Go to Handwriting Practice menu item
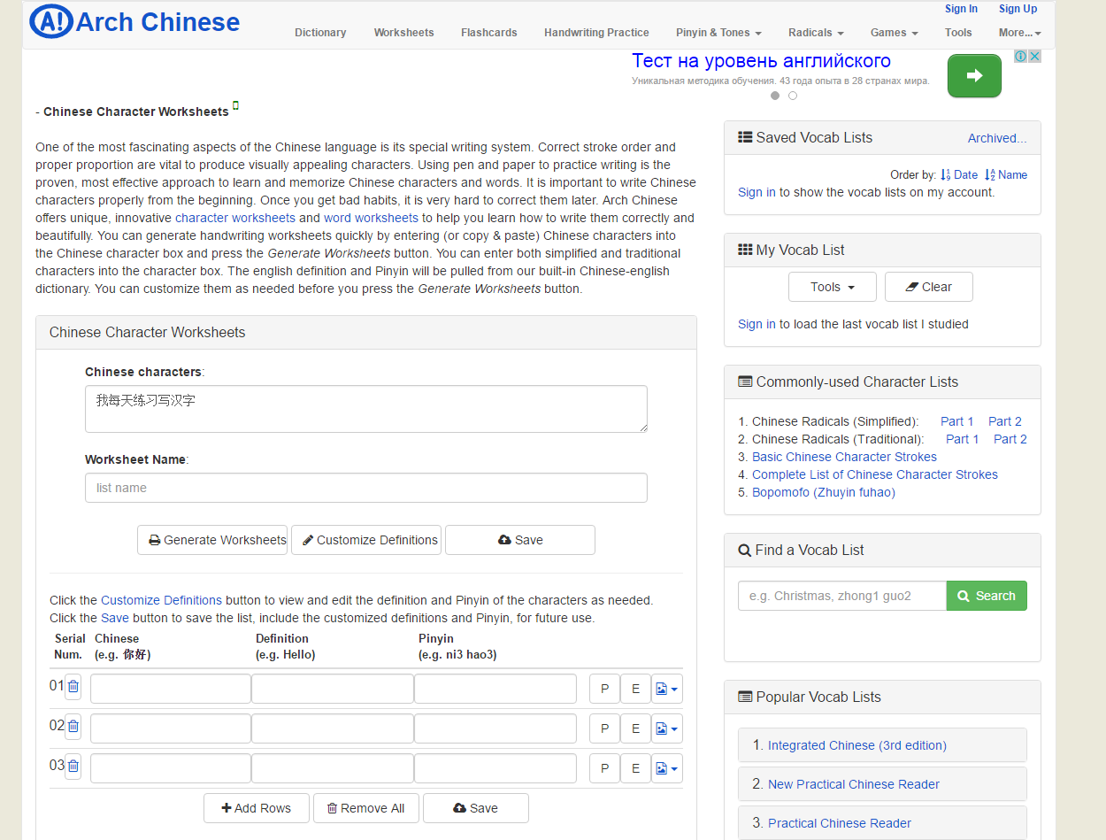Screen dimensions: 1106x840 coord(596,33)
